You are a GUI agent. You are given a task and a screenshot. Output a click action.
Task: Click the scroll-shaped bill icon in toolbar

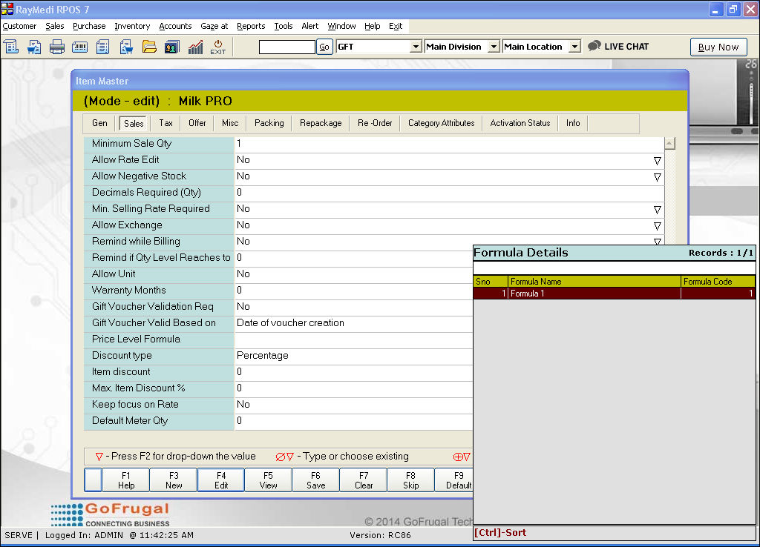tap(11, 47)
